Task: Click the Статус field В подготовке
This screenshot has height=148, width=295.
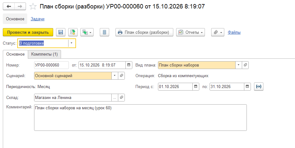Action: 43,43
